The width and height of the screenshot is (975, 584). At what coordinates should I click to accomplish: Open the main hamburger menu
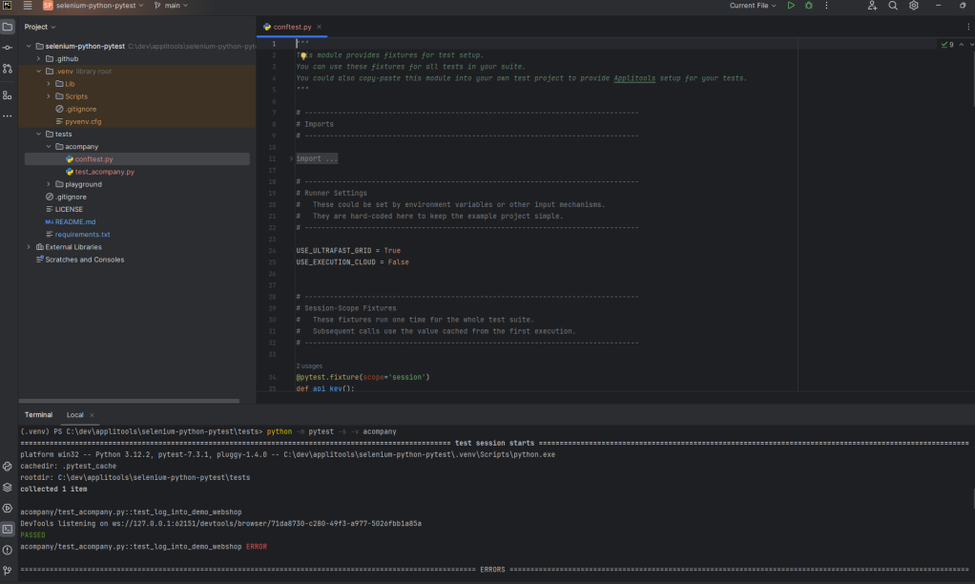[x=28, y=6]
